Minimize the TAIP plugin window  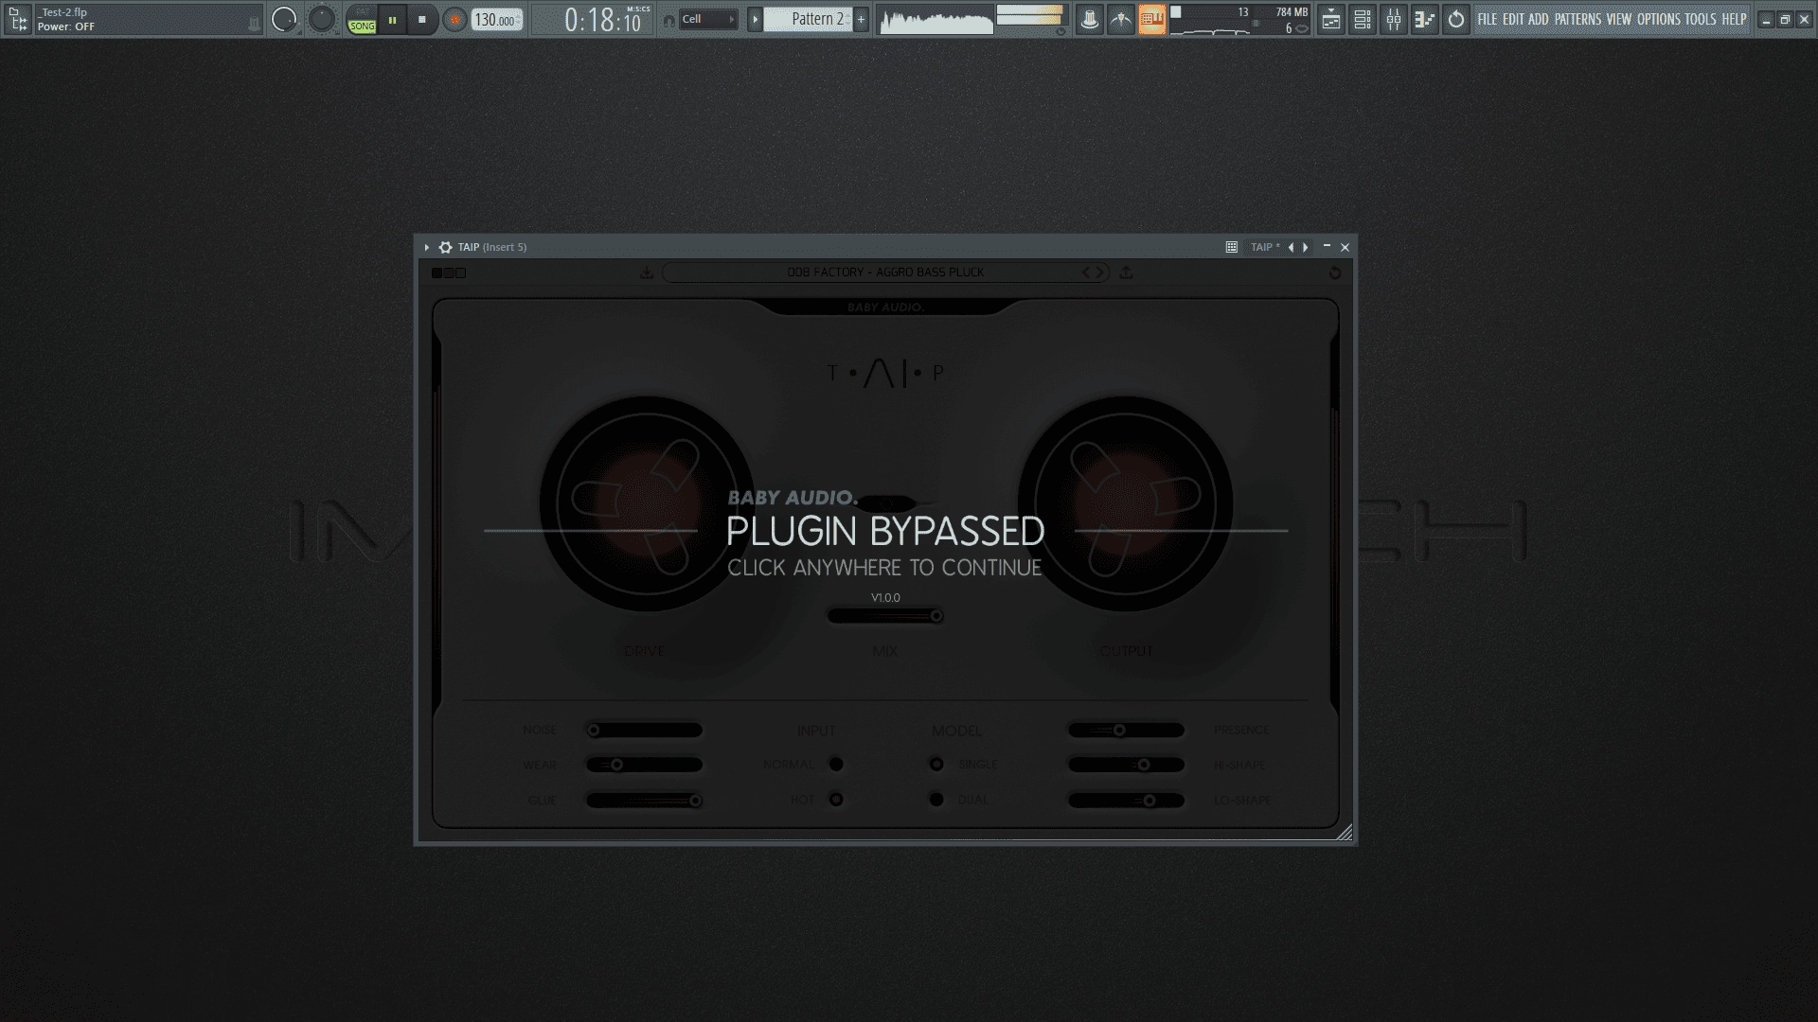pos(1327,246)
